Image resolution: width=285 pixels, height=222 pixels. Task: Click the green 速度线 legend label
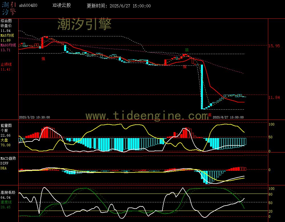[6, 202]
